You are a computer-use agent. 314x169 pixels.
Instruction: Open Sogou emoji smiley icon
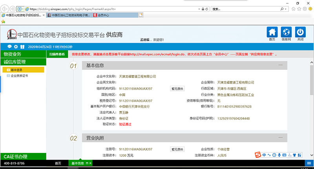click(274, 155)
